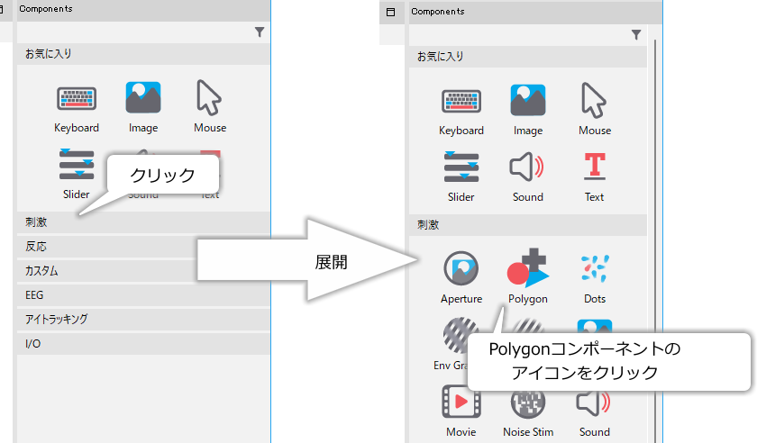Add Slider component from right panel favorites

click(x=461, y=176)
